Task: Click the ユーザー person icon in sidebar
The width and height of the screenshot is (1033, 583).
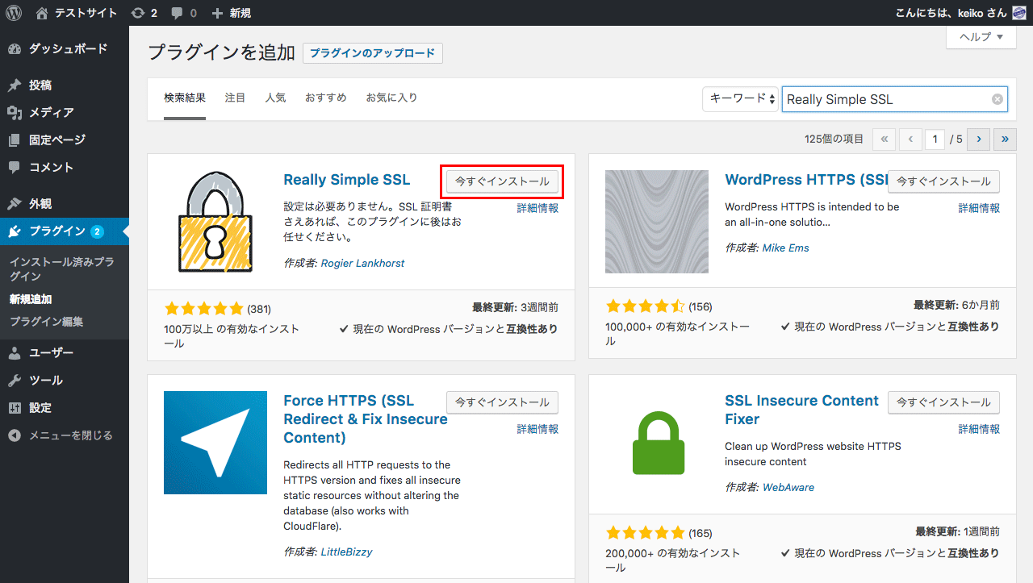Action: pos(15,352)
